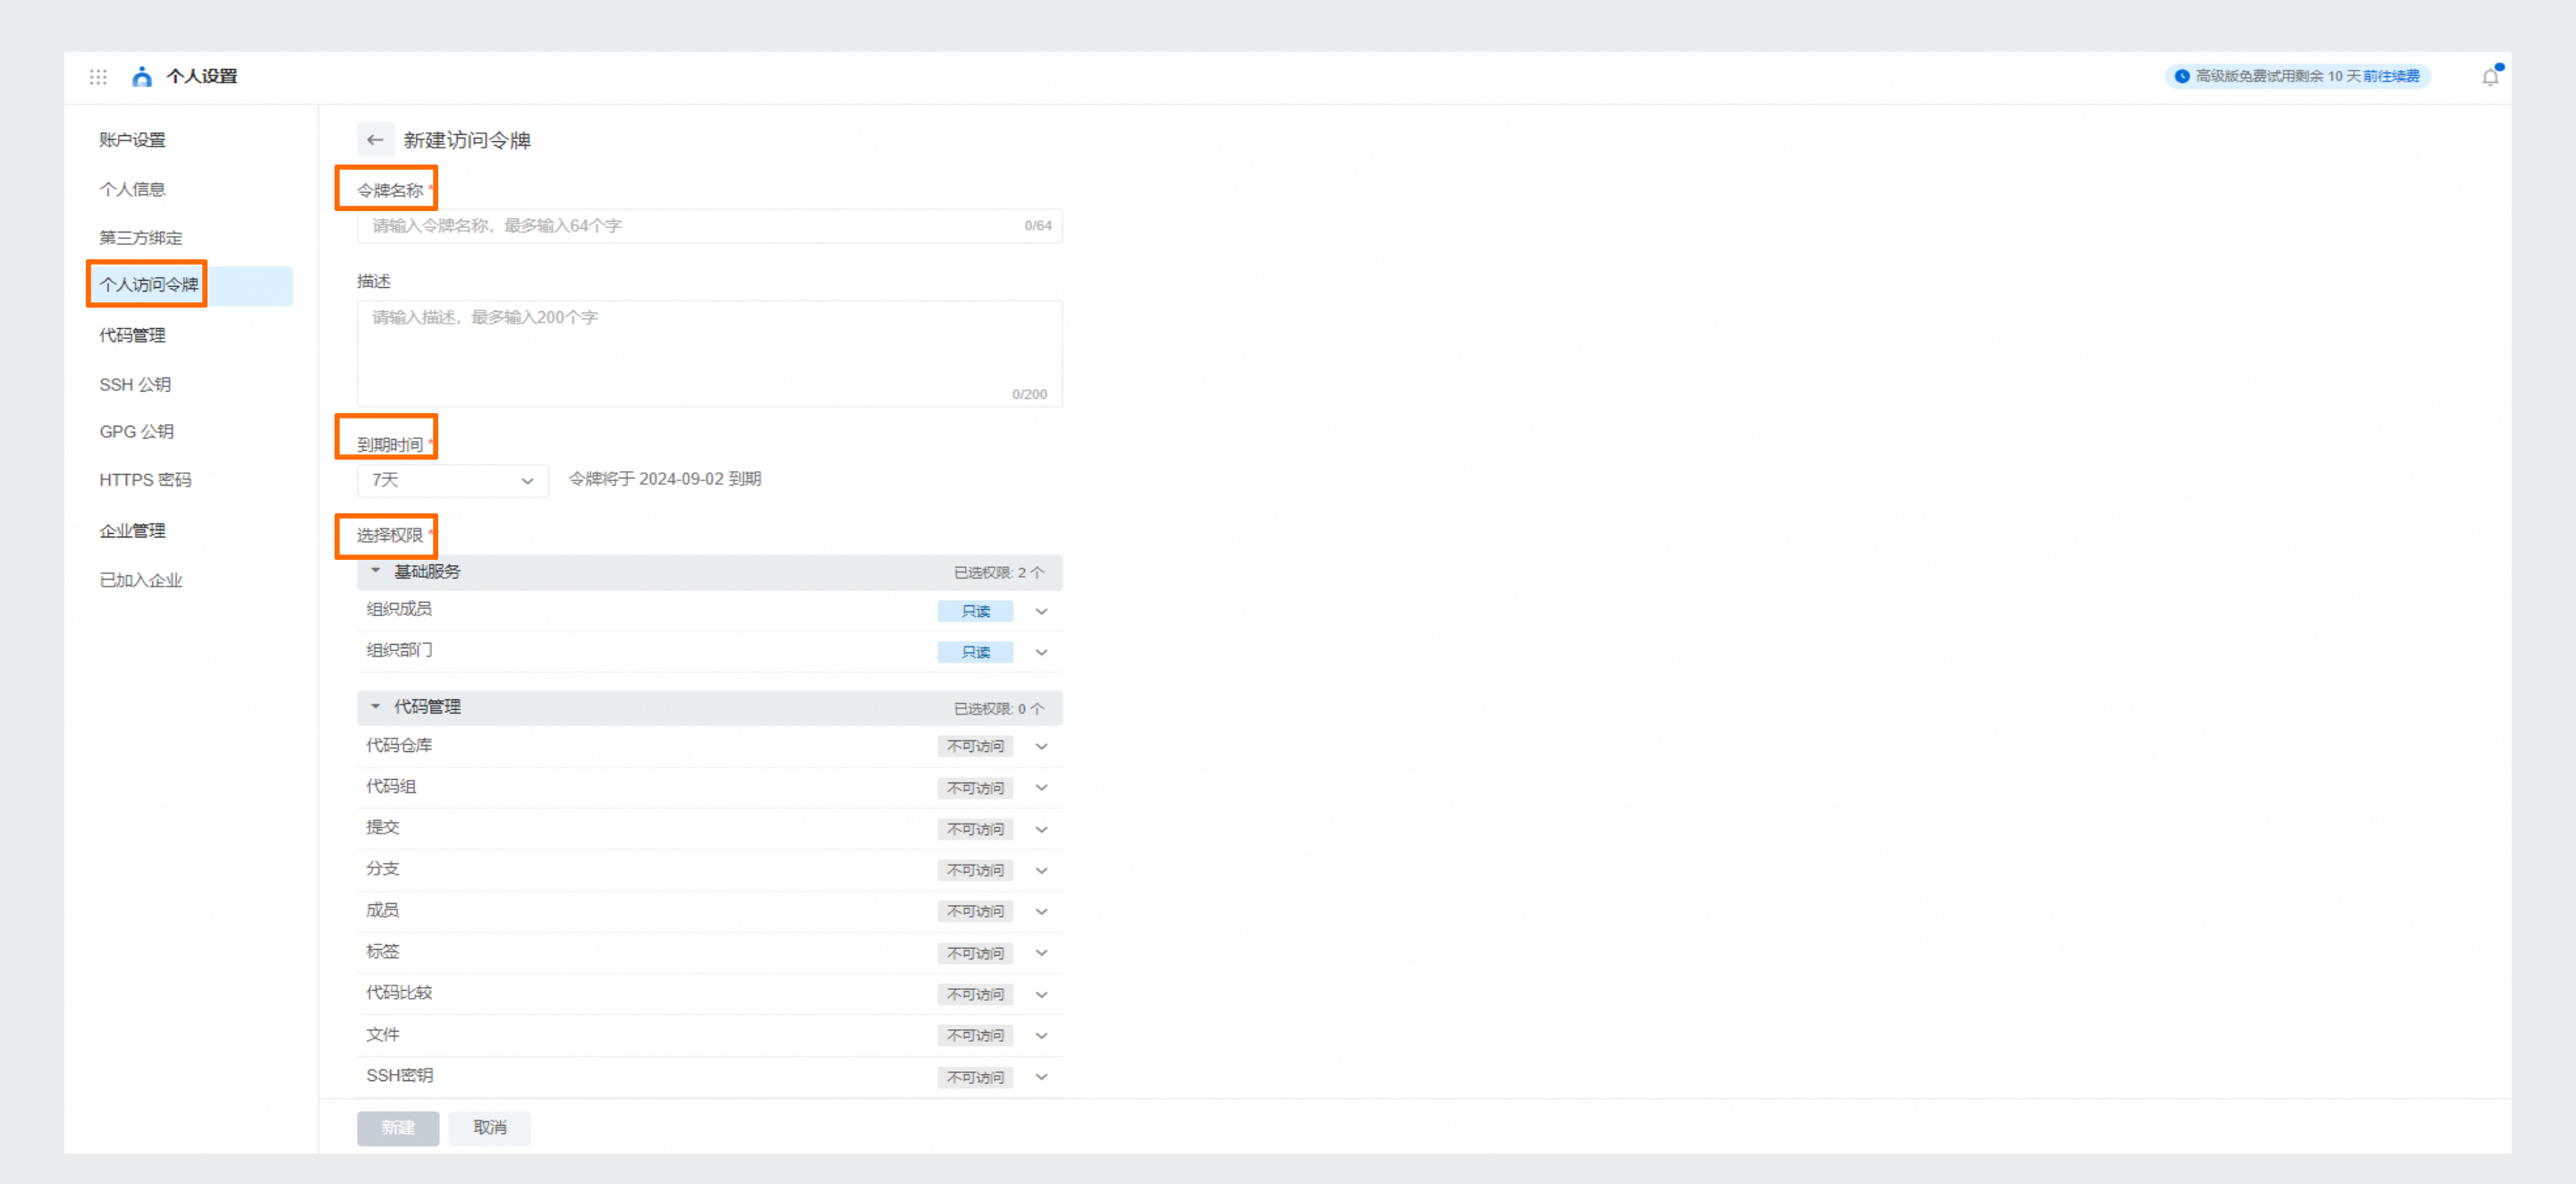Open the app grid launcher icon
The height and width of the screenshot is (1184, 2576).
(98, 77)
